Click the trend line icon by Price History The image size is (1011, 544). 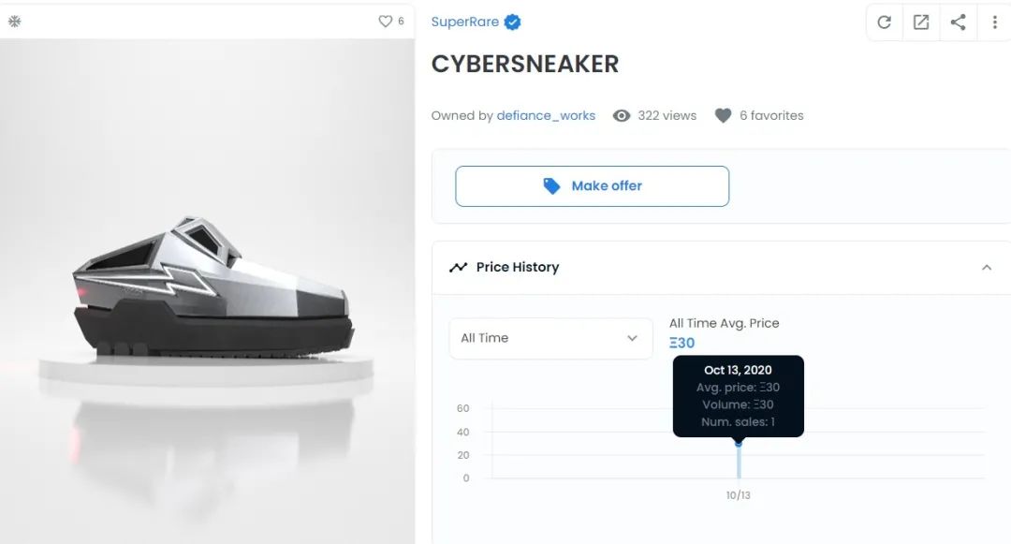pyautogui.click(x=458, y=267)
